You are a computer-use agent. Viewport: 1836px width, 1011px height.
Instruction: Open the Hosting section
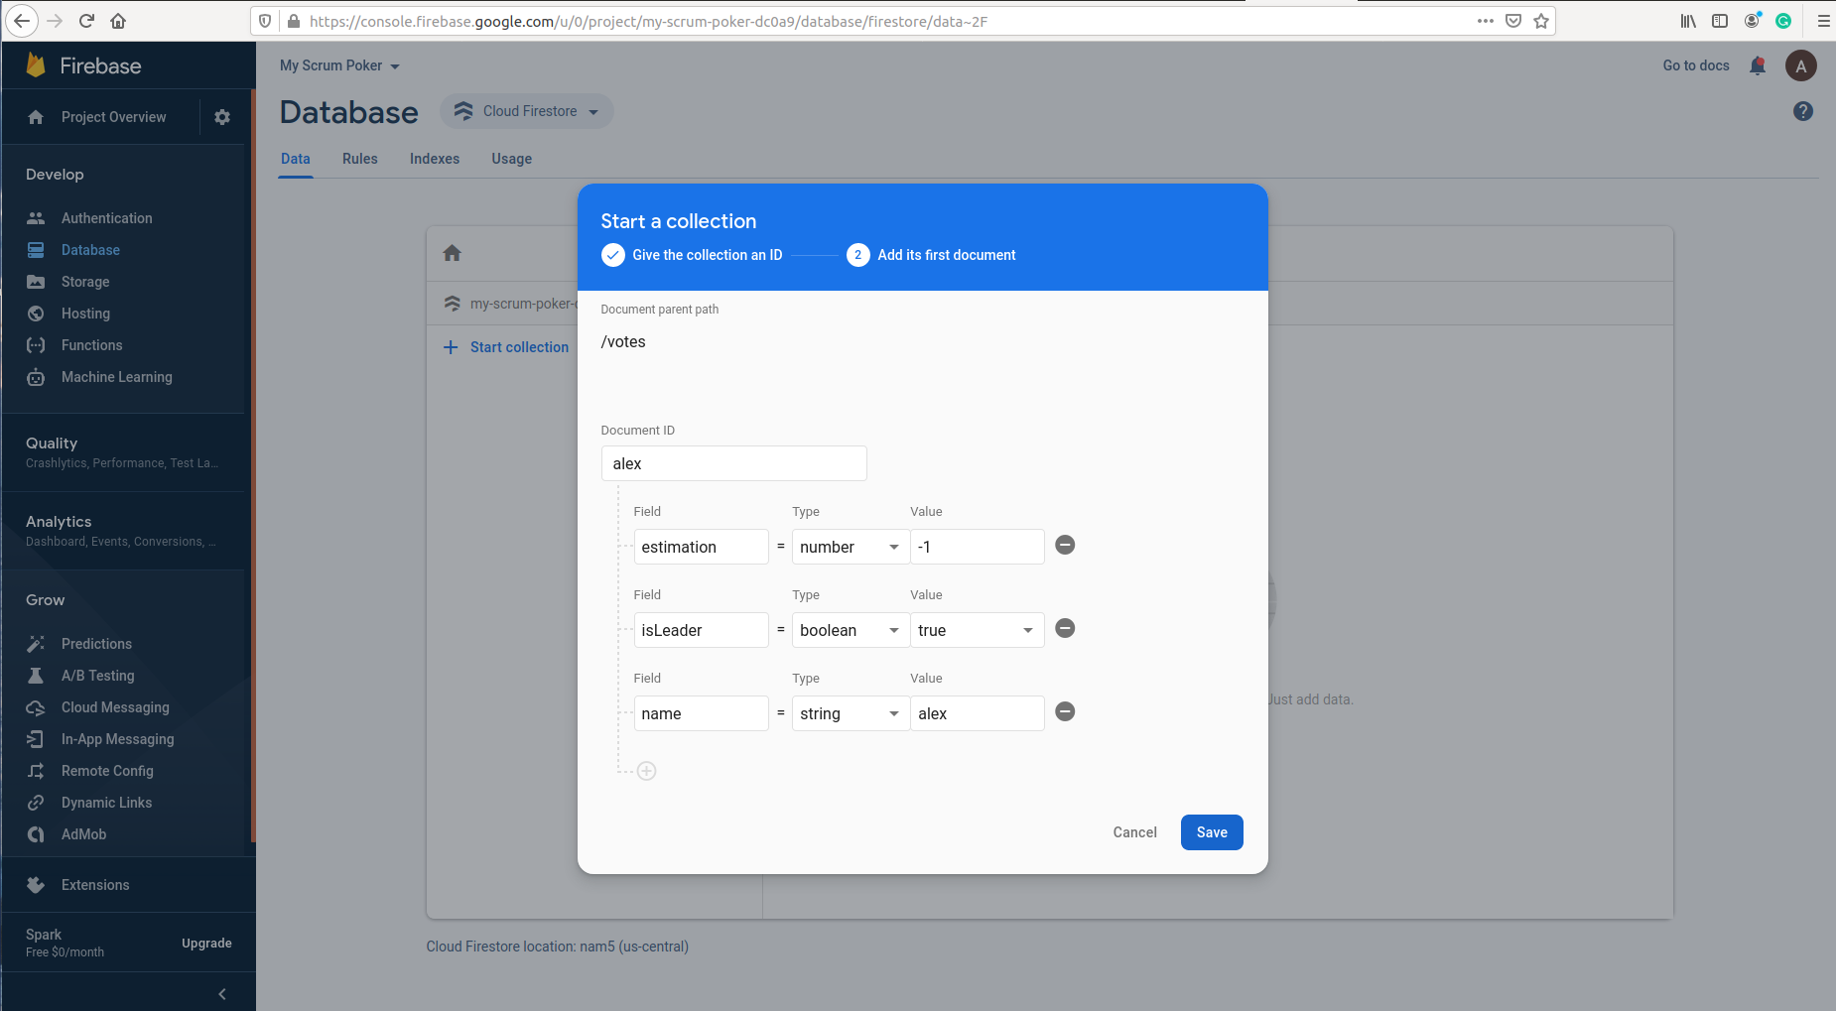click(x=83, y=313)
